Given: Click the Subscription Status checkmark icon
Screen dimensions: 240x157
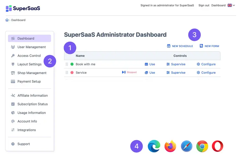Looking at the screenshot, I should pos(13,104).
